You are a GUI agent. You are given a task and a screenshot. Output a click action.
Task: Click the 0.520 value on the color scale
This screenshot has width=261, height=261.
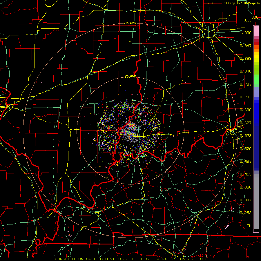(x=246, y=148)
